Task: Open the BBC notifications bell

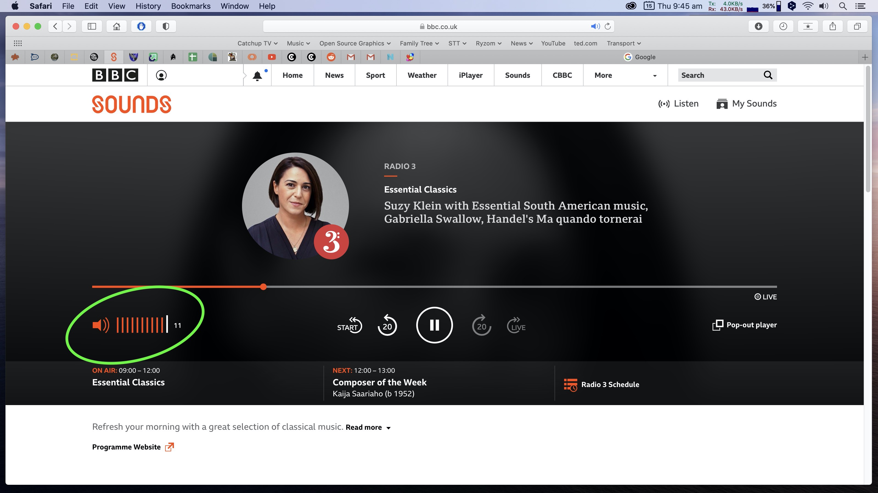Action: (x=257, y=76)
